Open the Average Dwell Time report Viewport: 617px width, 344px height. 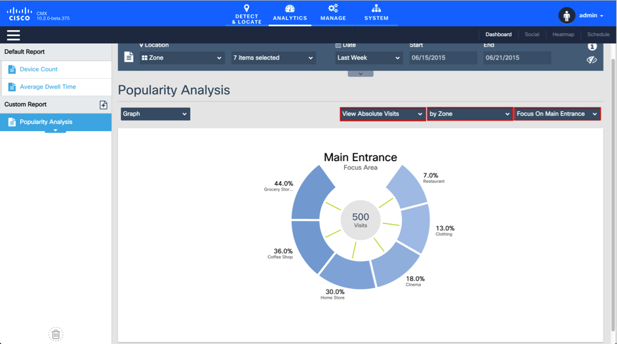pos(47,86)
